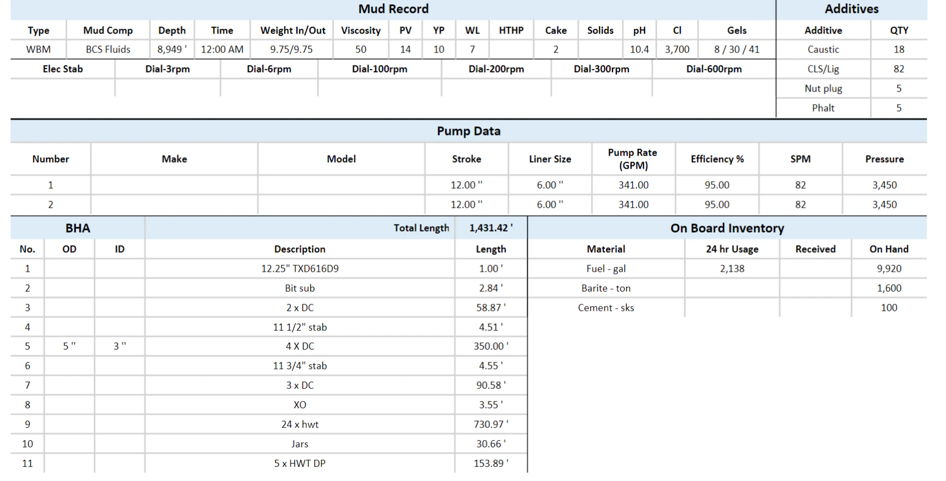The image size is (946, 481).
Task: Click the '12:00 AM' time cell
Action: pyautogui.click(x=222, y=49)
